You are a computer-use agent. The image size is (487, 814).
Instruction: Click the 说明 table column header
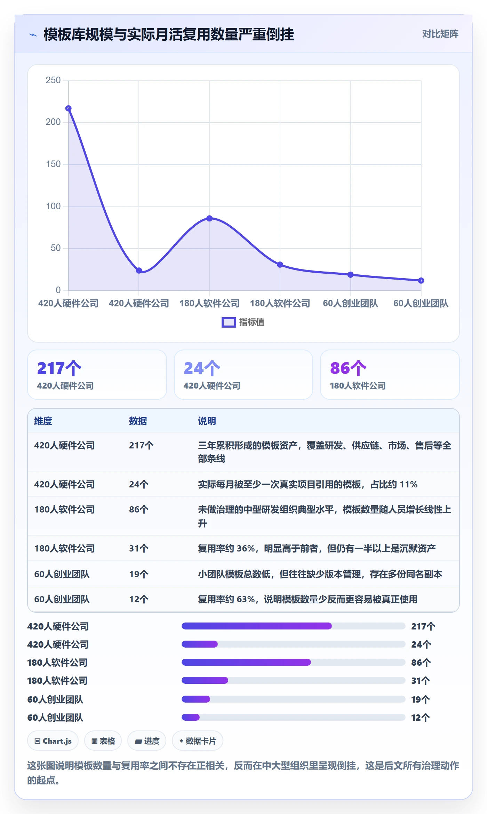207,421
